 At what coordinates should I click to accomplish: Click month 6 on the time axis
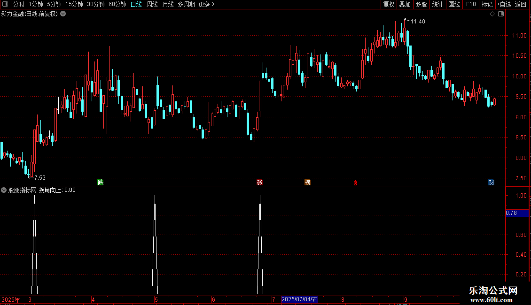(x=213, y=299)
